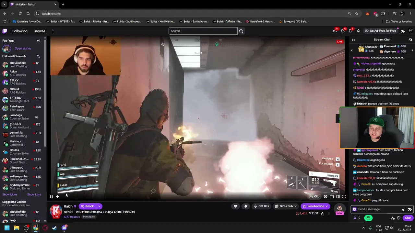Click the header Get Bits diamond icon
415x233 pixels.
tap(358, 31)
